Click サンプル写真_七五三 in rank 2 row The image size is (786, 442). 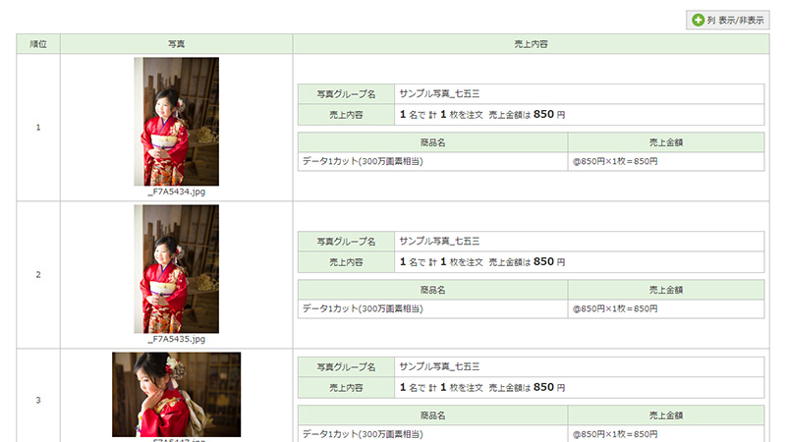click(x=439, y=241)
